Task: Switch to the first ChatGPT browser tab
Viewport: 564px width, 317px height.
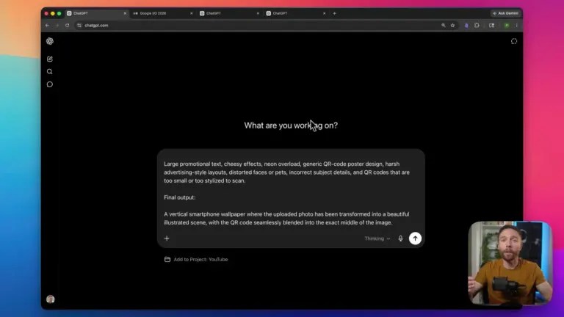Action: tap(95, 13)
